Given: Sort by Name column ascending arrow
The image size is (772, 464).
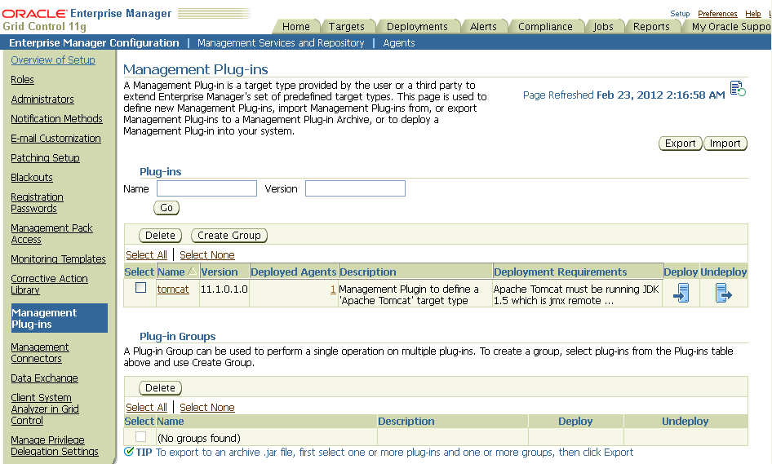Looking at the screenshot, I should pyautogui.click(x=192, y=271).
